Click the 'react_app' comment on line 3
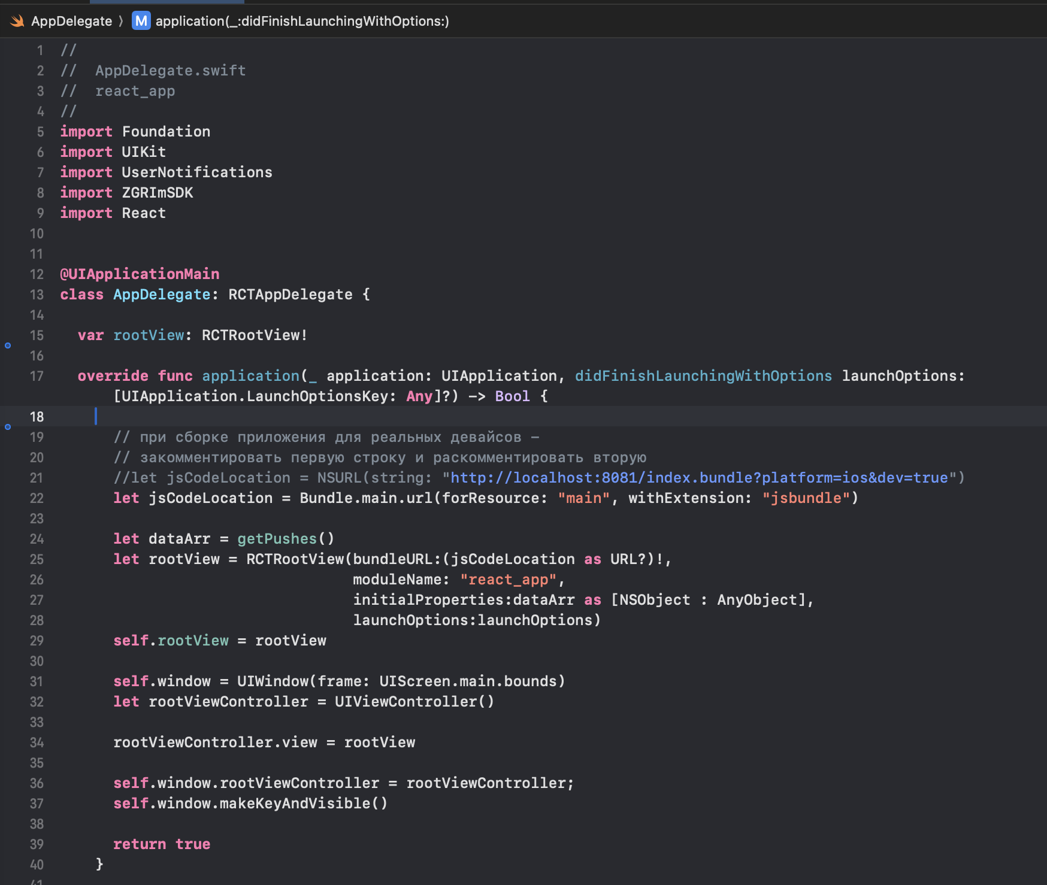1047x885 pixels. point(135,91)
